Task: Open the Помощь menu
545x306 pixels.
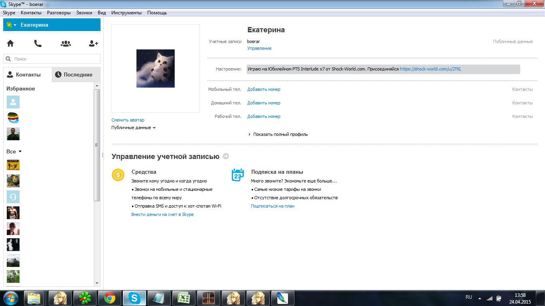Action: (157, 13)
